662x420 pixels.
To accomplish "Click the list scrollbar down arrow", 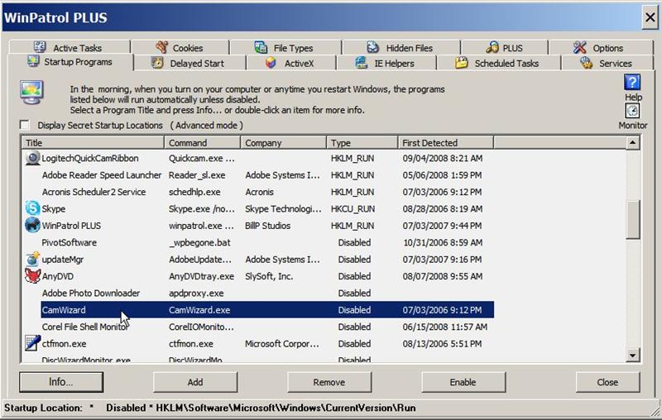I will coord(632,355).
